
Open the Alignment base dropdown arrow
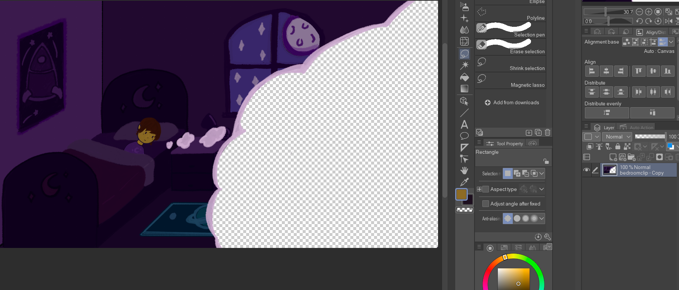pyautogui.click(x=671, y=42)
